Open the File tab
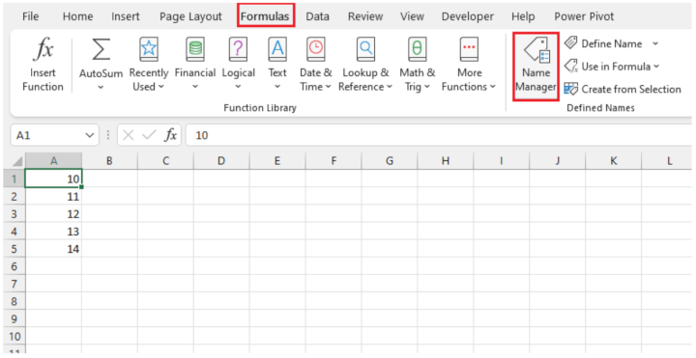 click(x=31, y=16)
